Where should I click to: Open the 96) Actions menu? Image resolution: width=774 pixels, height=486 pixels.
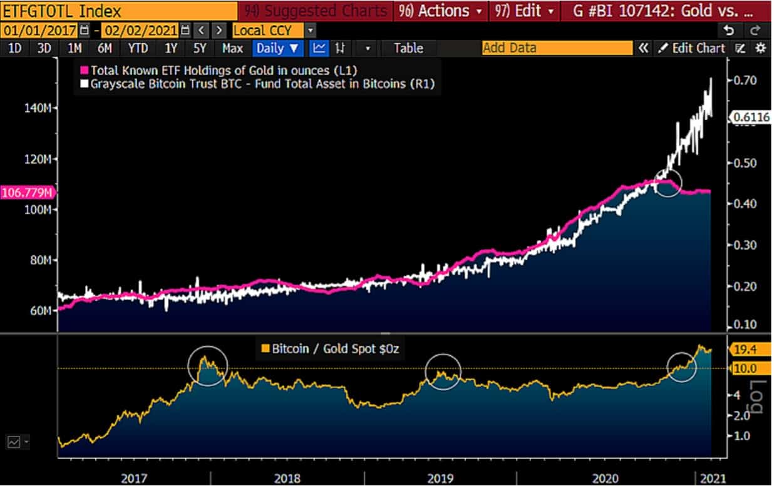point(438,11)
